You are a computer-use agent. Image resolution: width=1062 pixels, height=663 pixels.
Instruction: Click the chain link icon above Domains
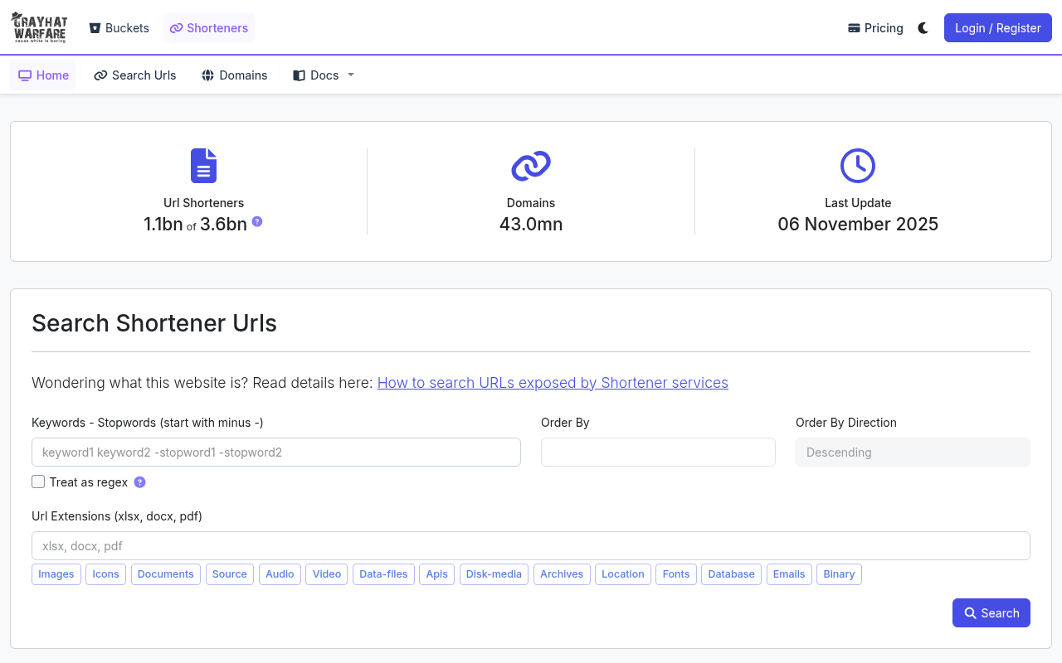[531, 166]
